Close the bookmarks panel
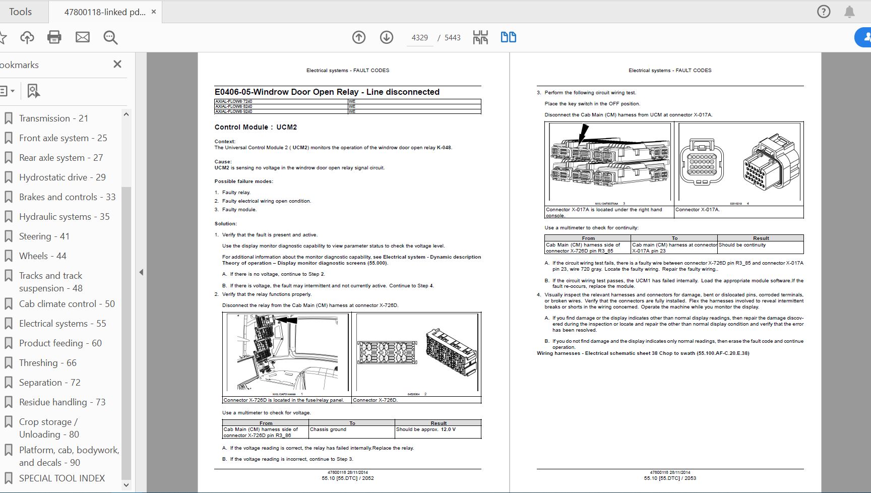 (x=117, y=65)
